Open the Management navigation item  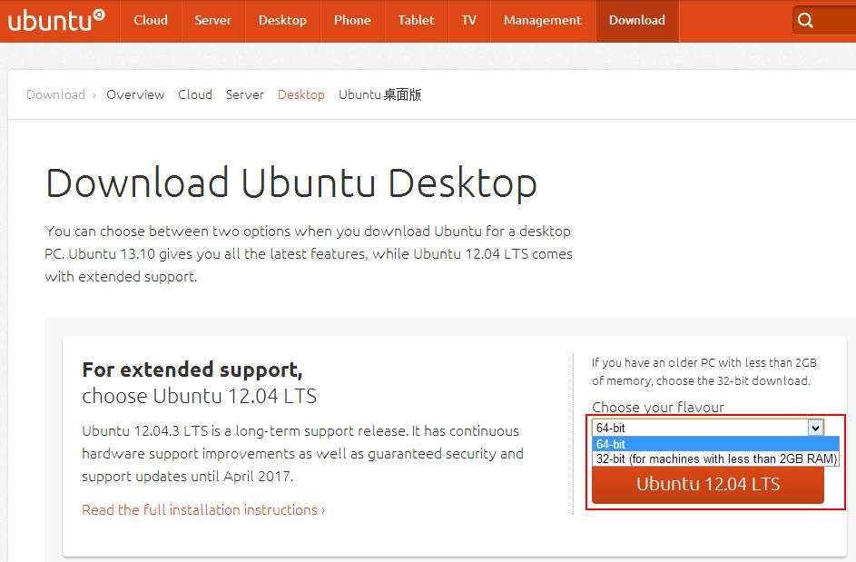(x=542, y=20)
